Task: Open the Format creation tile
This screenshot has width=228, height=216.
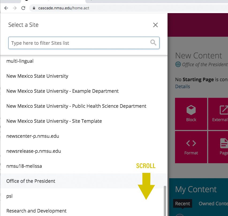Action: pyautogui.click(x=191, y=147)
